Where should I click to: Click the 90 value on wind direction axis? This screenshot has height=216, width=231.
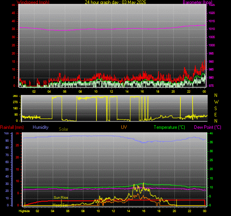click(x=16, y=114)
